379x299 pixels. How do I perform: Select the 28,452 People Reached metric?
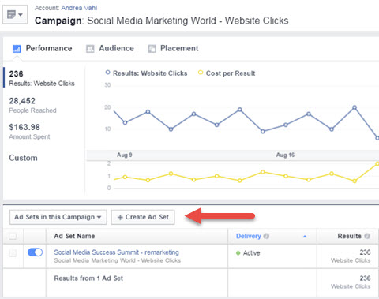[32, 105]
